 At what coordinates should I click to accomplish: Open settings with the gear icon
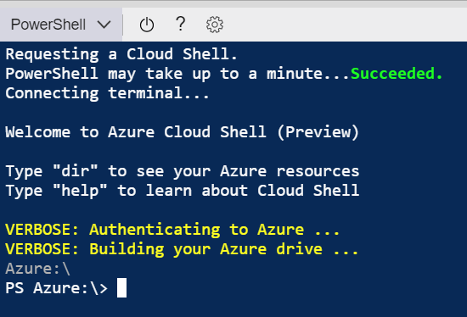tap(215, 25)
